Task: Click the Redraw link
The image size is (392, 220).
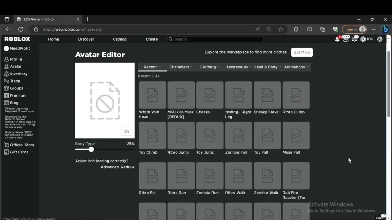Action: click(x=127, y=167)
